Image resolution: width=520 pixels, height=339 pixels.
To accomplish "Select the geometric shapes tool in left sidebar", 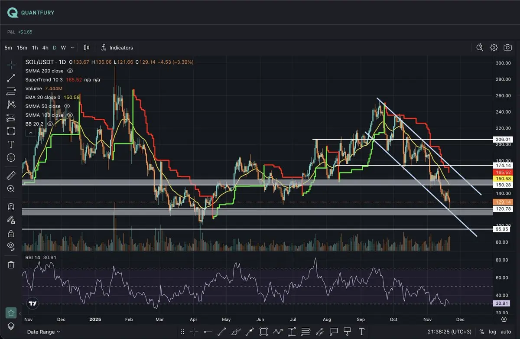I will coord(11,131).
